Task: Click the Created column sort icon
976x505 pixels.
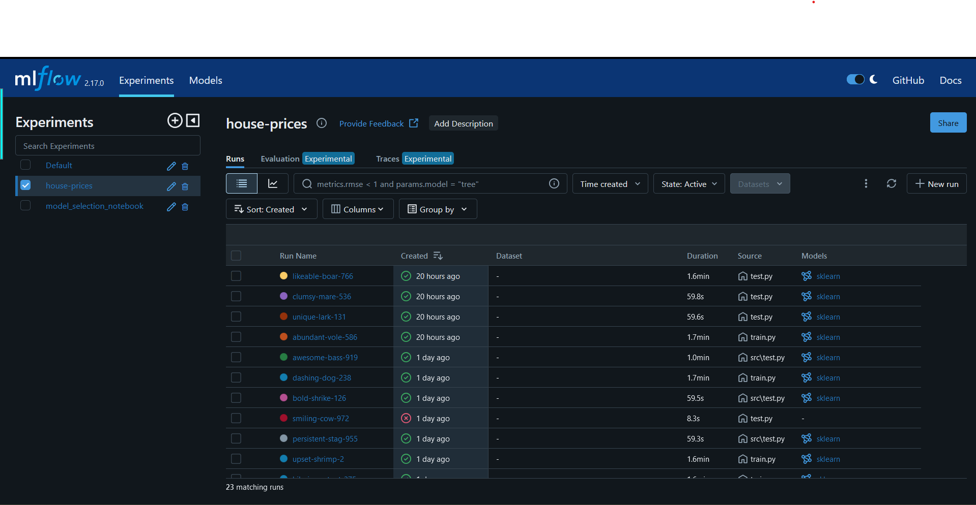Action: [438, 256]
